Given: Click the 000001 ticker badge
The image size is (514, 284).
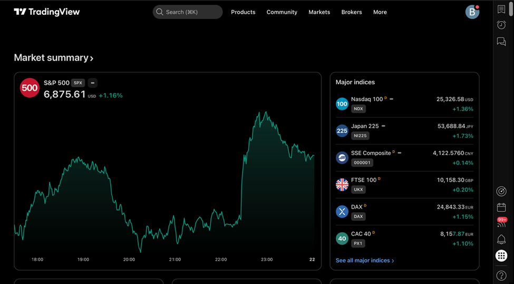Looking at the screenshot, I should click(x=362, y=162).
